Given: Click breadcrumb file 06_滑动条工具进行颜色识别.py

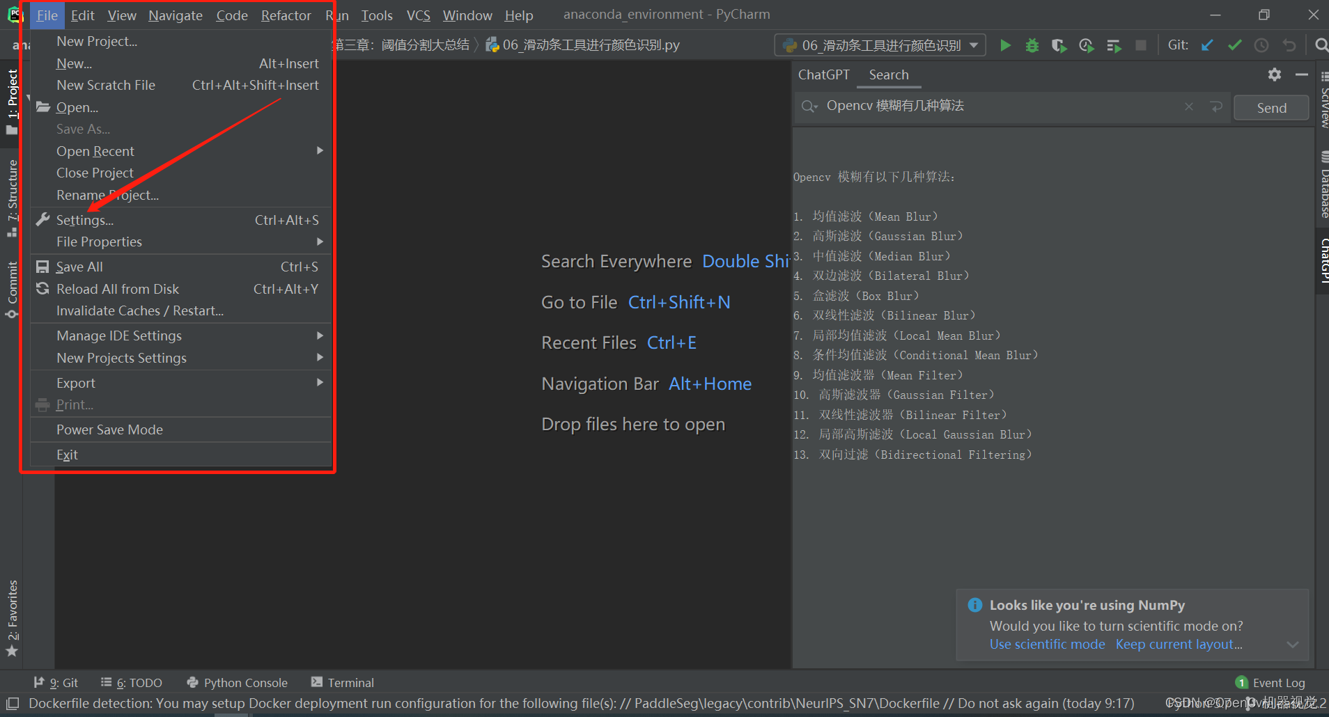Looking at the screenshot, I should point(584,45).
